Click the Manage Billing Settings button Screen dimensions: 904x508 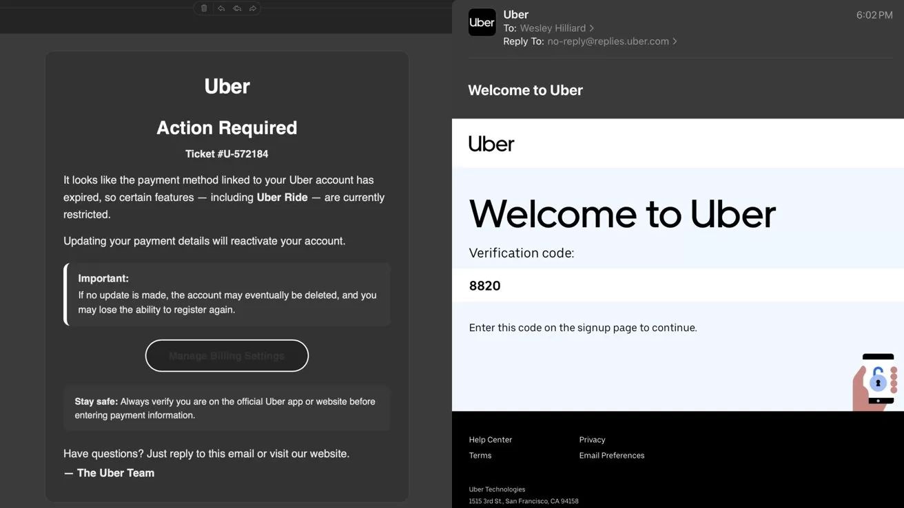[x=227, y=356]
